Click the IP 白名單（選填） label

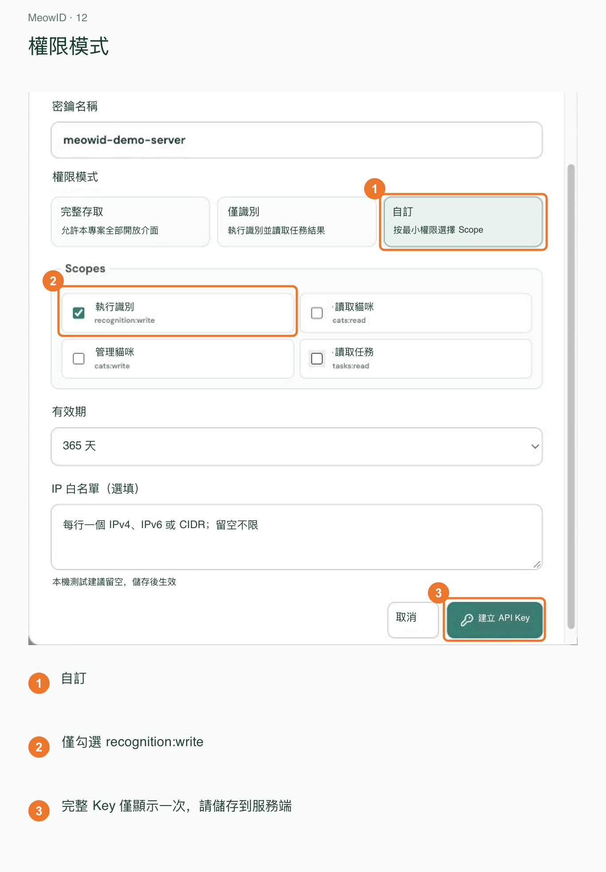tap(95, 489)
